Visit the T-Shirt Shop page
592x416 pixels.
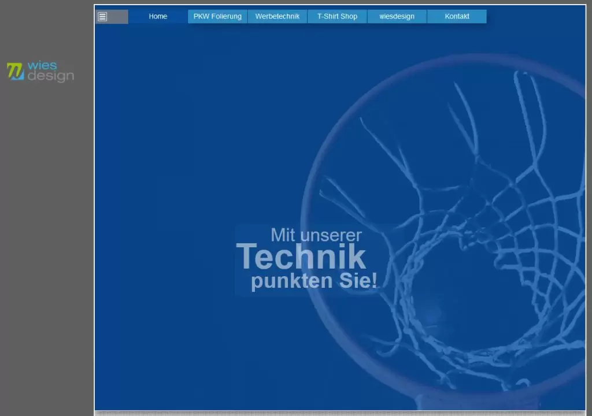point(337,17)
